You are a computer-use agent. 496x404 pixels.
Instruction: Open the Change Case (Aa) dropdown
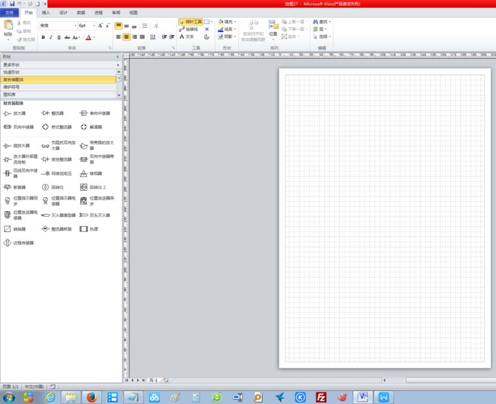pos(76,37)
